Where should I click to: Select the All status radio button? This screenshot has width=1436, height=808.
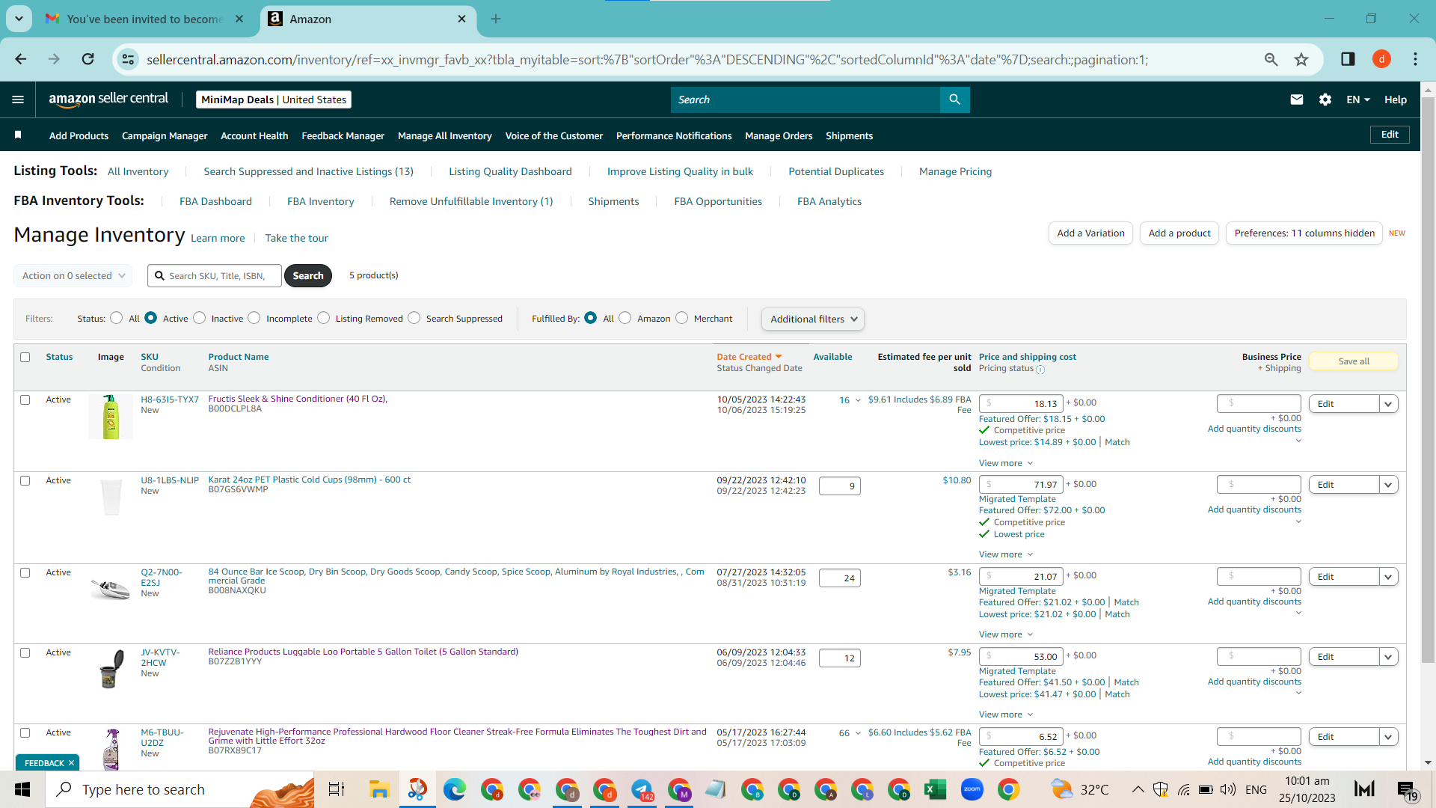[116, 318]
